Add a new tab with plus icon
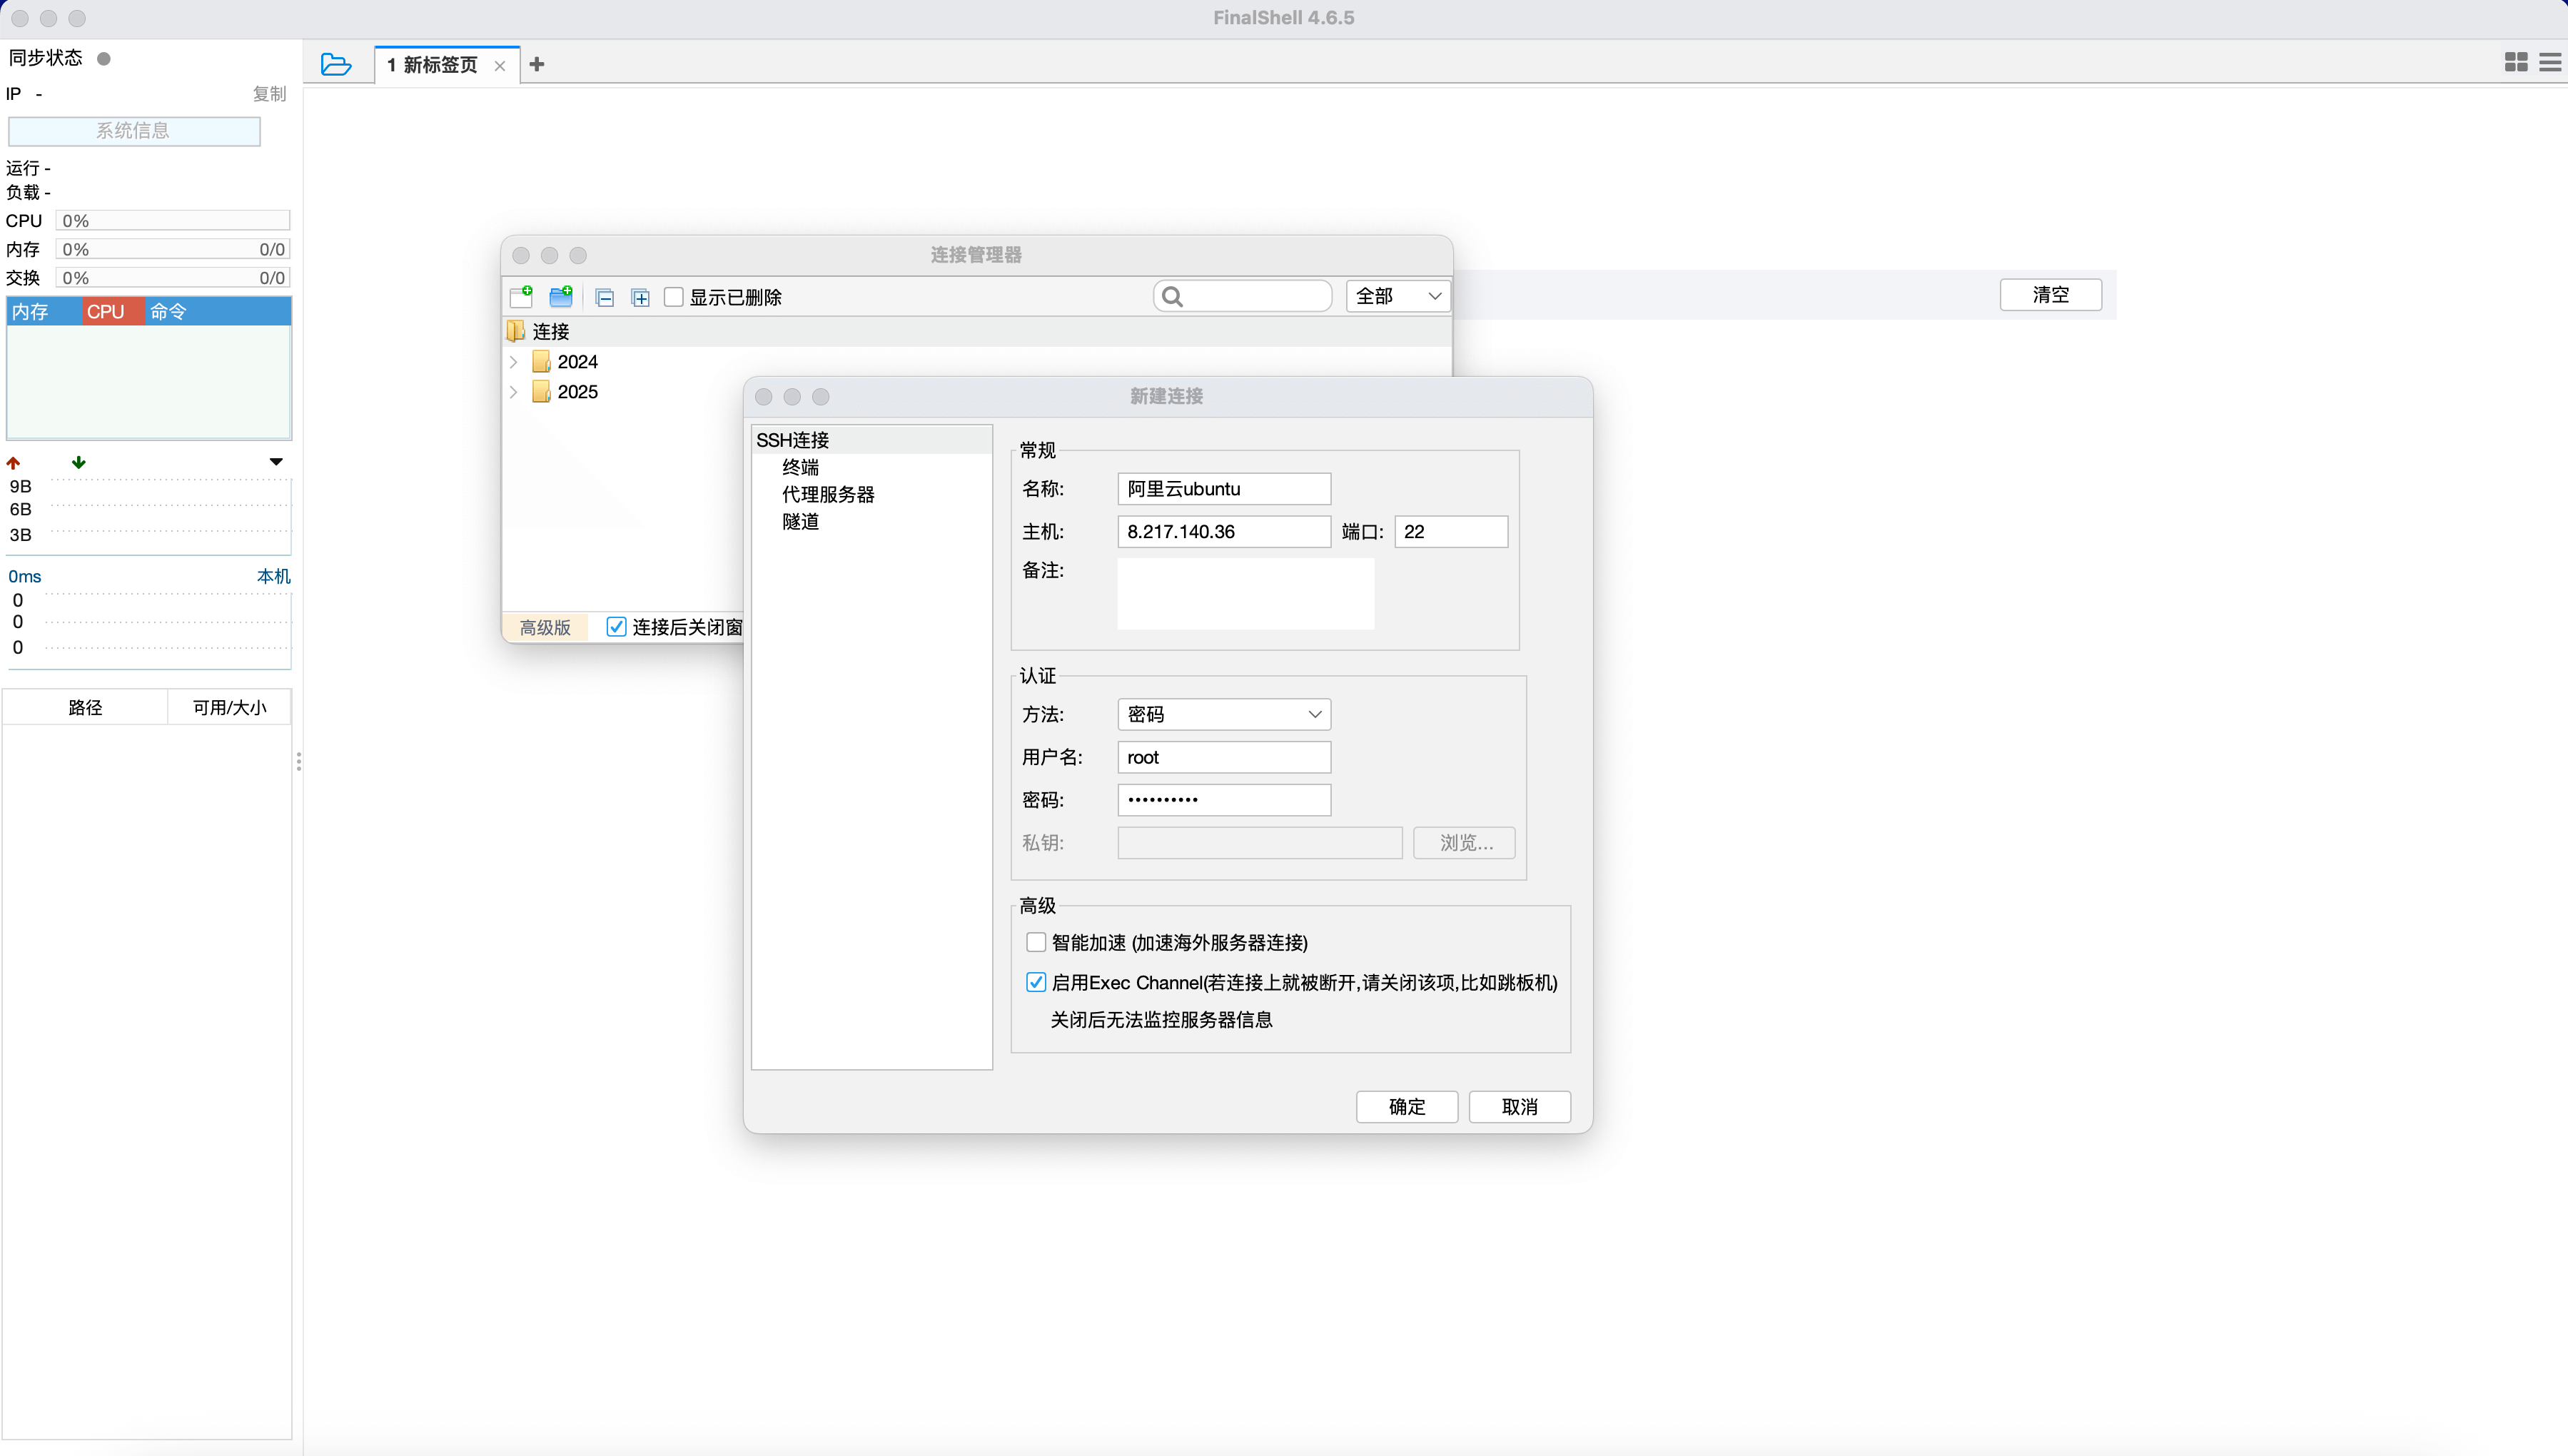Viewport: 2568px width, 1456px height. [x=537, y=65]
